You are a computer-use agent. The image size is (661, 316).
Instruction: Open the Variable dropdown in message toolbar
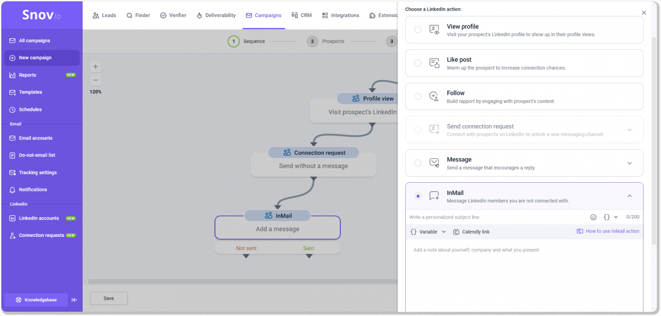(x=428, y=232)
